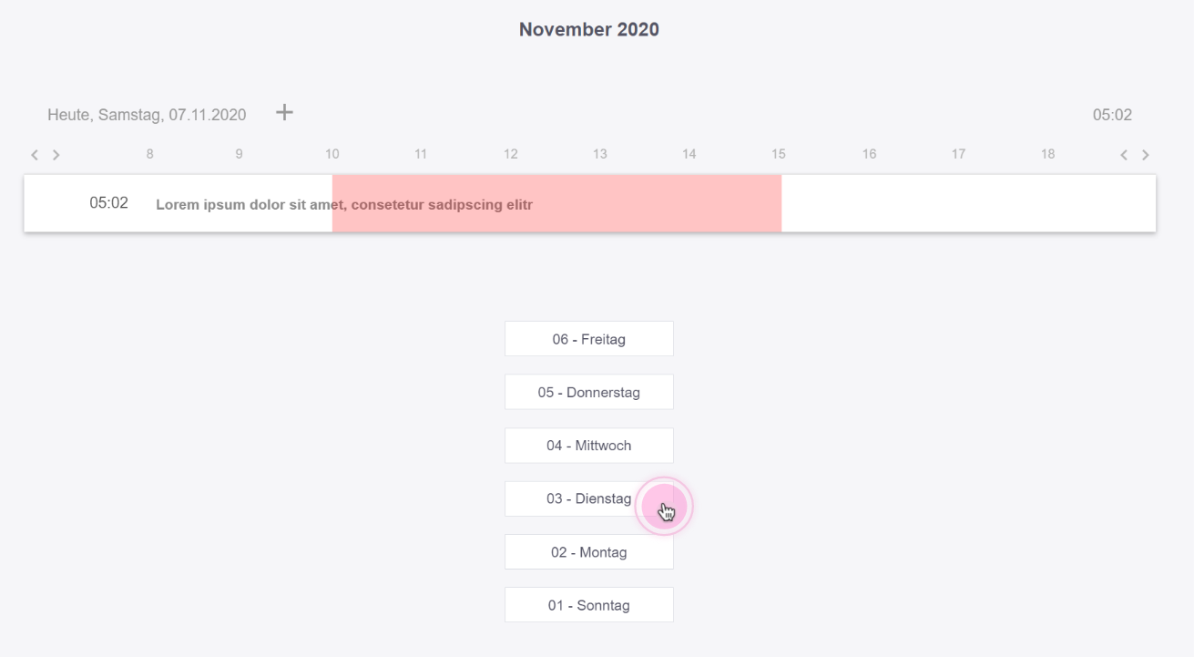This screenshot has width=1194, height=657.
Task: Click hour 15 on the timeline
Action: point(779,154)
